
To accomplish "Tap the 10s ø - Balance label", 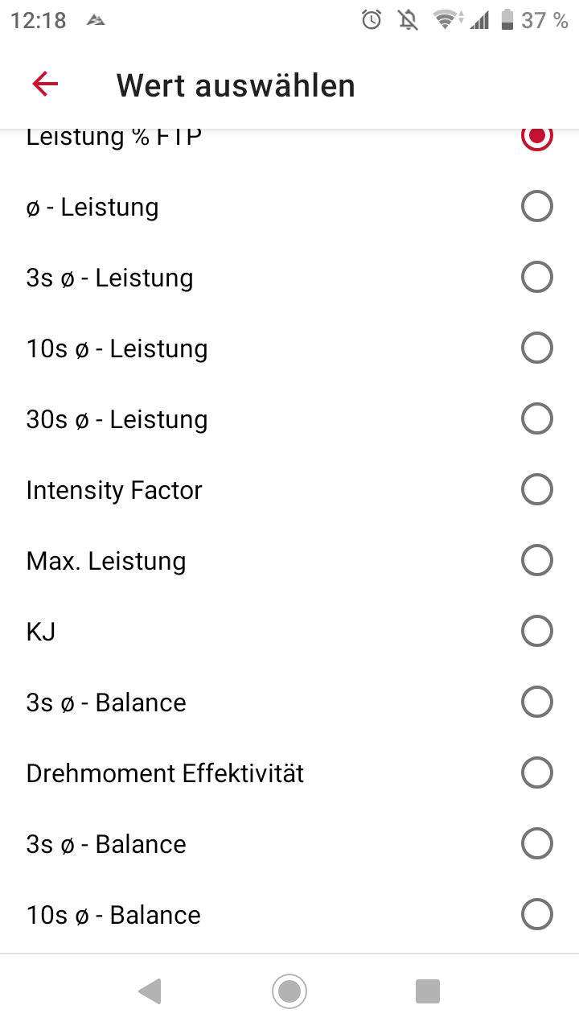I will tap(113, 915).
